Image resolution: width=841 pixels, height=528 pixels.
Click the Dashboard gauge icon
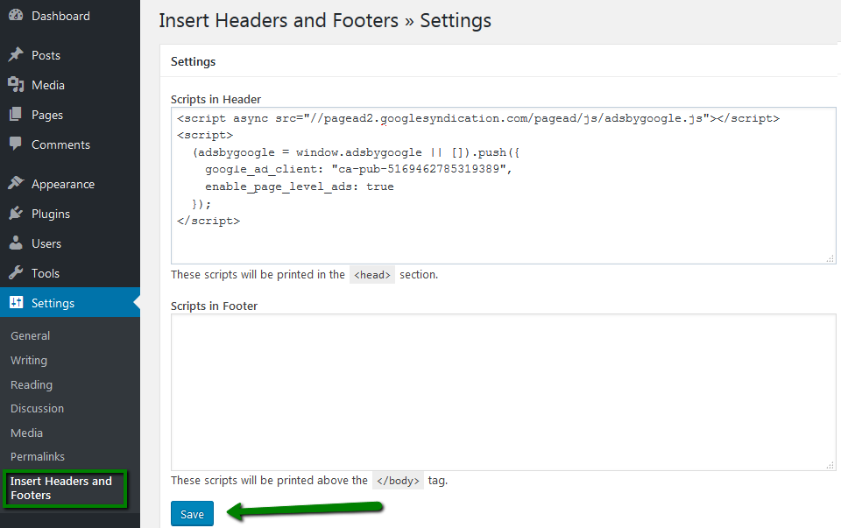click(x=16, y=16)
